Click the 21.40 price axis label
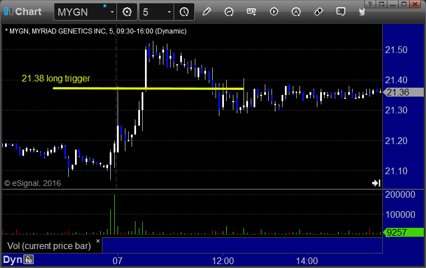Screen dimensions: 426x268 click(x=396, y=80)
